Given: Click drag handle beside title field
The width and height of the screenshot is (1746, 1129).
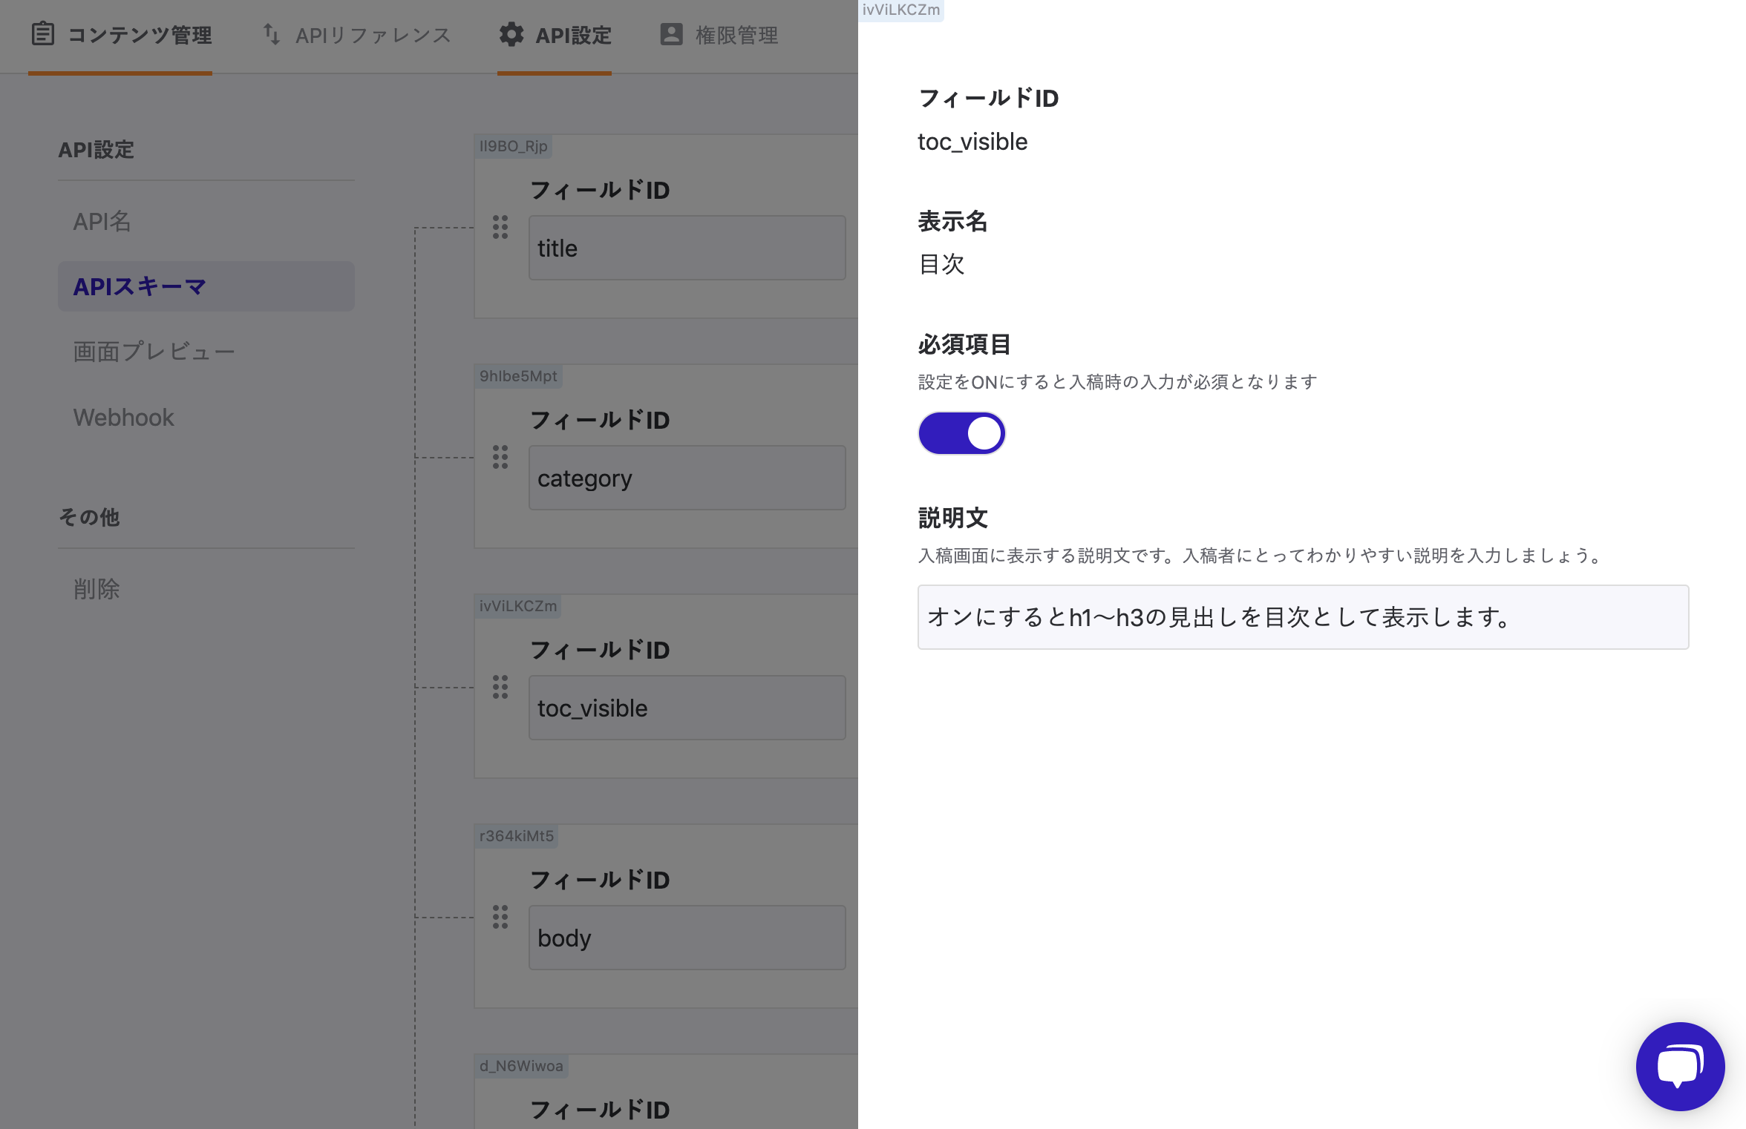Looking at the screenshot, I should (500, 227).
